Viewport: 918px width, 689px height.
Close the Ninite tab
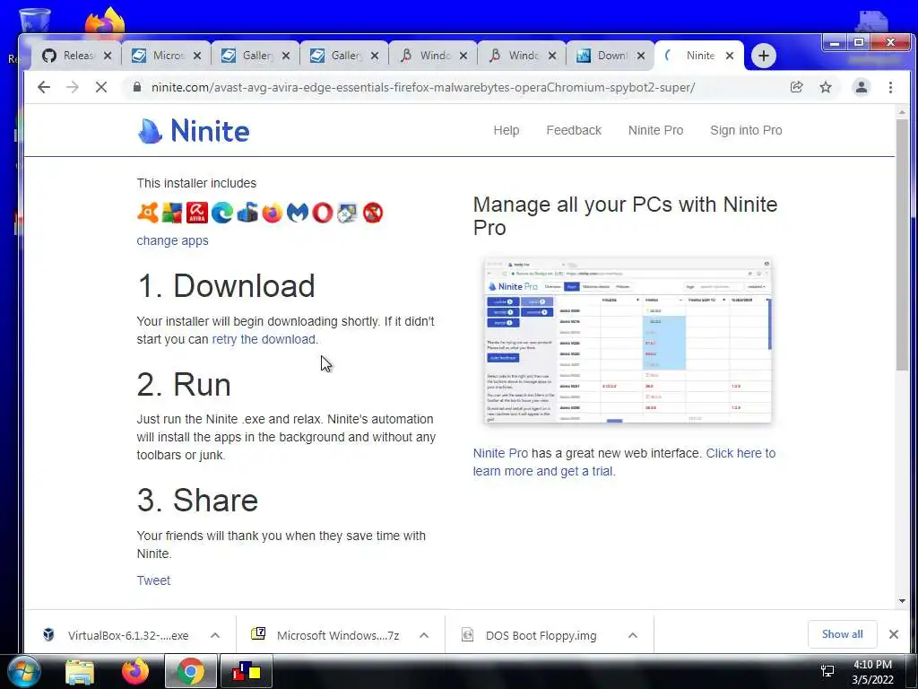[x=730, y=56]
